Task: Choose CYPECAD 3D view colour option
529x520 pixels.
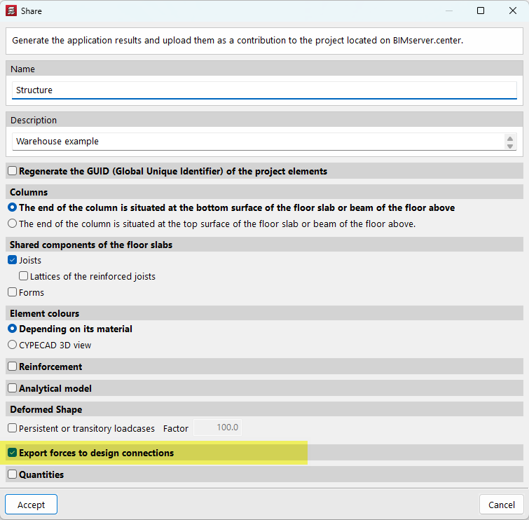Action: (13, 345)
